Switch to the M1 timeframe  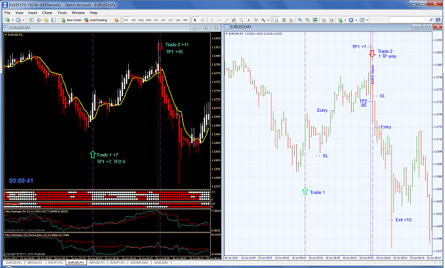click(126, 20)
